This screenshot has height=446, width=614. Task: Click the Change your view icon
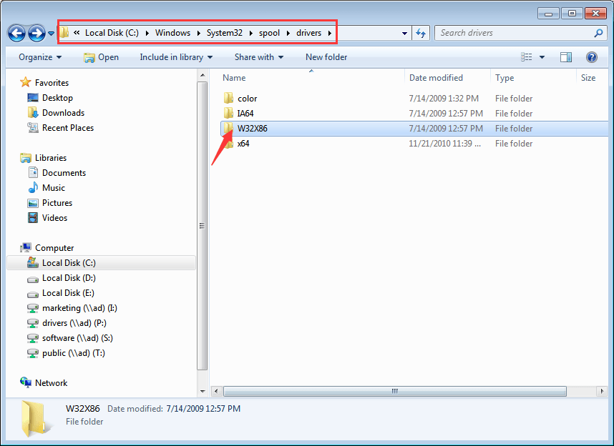click(x=527, y=57)
